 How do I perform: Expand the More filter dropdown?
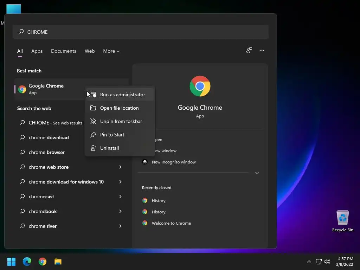(111, 51)
